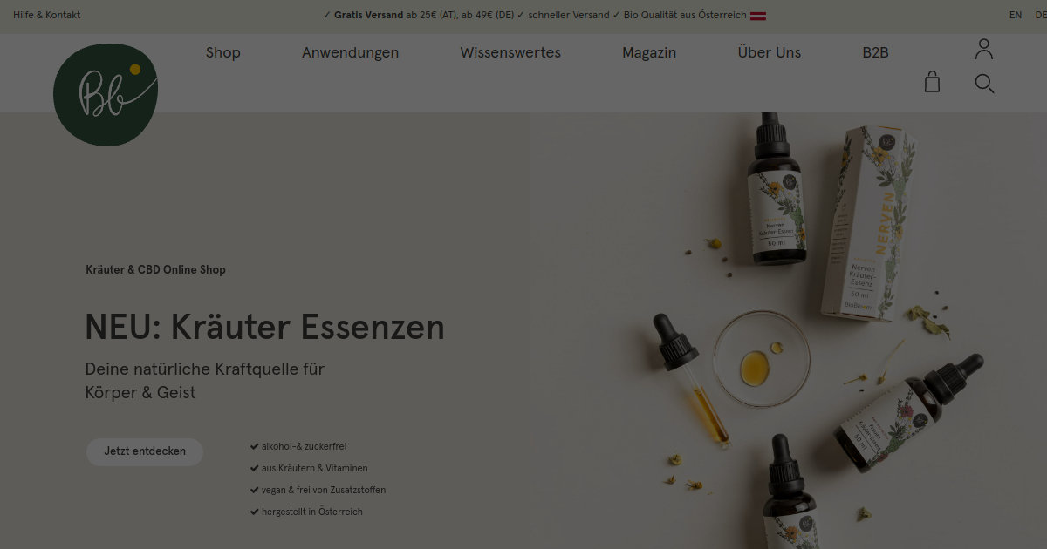
Task: Click the search magnifier icon
Action: coord(984,84)
